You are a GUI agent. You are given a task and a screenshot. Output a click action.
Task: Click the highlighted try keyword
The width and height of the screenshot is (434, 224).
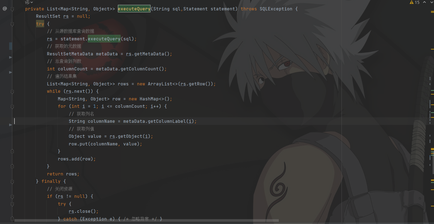click(x=40, y=24)
